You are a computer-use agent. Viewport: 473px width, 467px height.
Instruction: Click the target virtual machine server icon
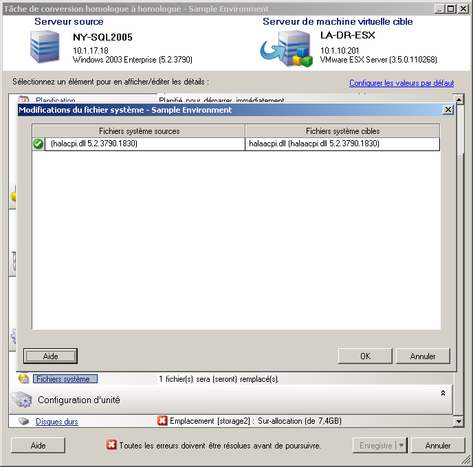[287, 48]
